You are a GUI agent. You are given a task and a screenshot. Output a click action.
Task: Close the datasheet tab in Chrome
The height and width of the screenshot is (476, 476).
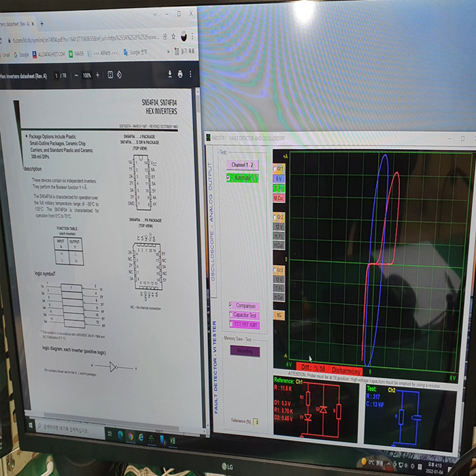33,24
